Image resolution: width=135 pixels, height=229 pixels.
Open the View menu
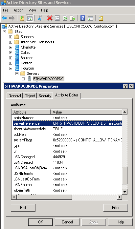click(x=32, y=10)
